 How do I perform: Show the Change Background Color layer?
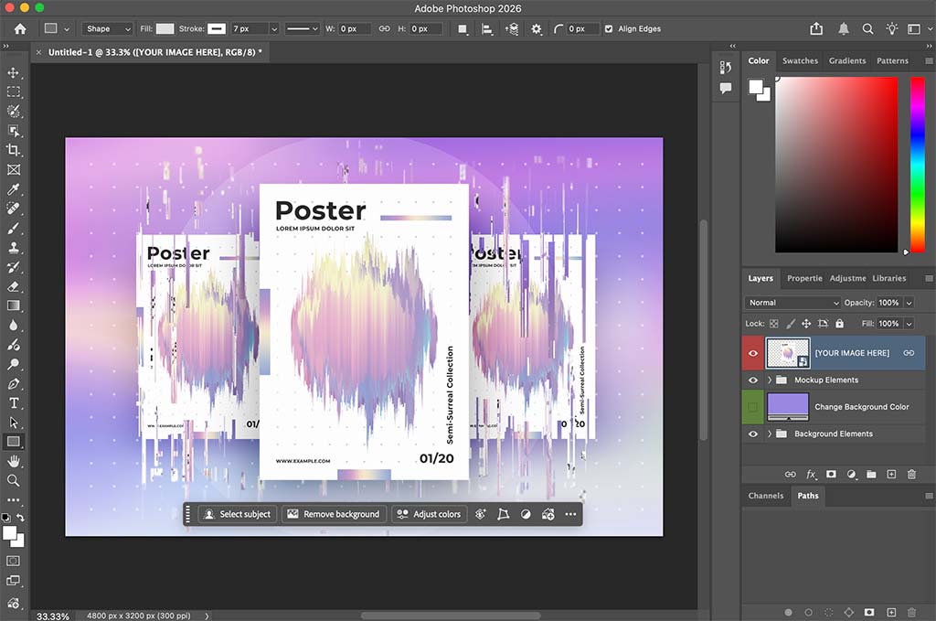[x=753, y=406]
